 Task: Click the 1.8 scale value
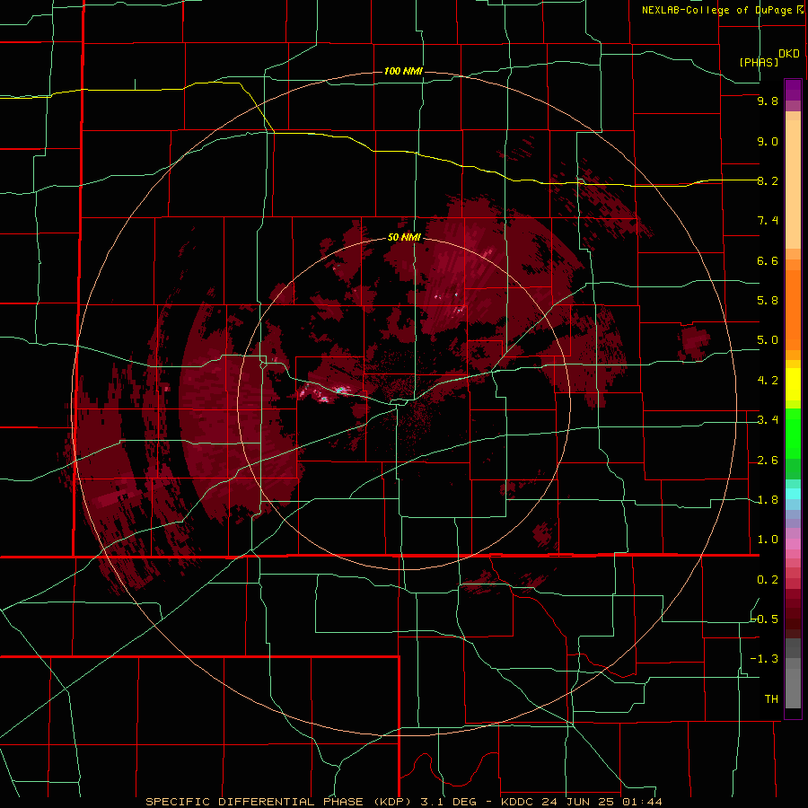click(x=768, y=500)
